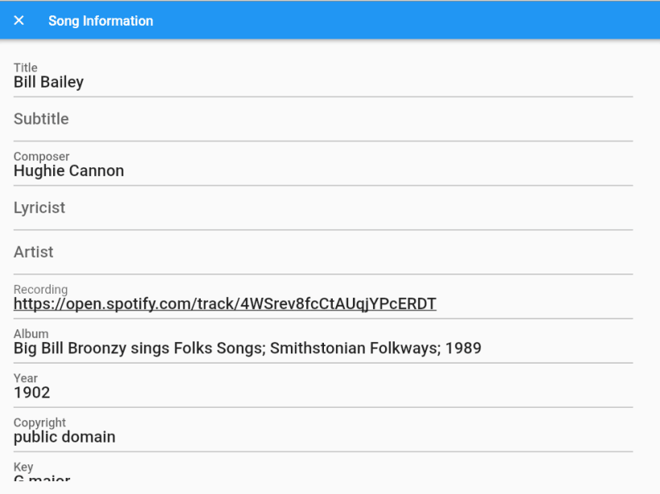Edit the 1902 year value
Screen dimensions: 660x494
[32, 393]
